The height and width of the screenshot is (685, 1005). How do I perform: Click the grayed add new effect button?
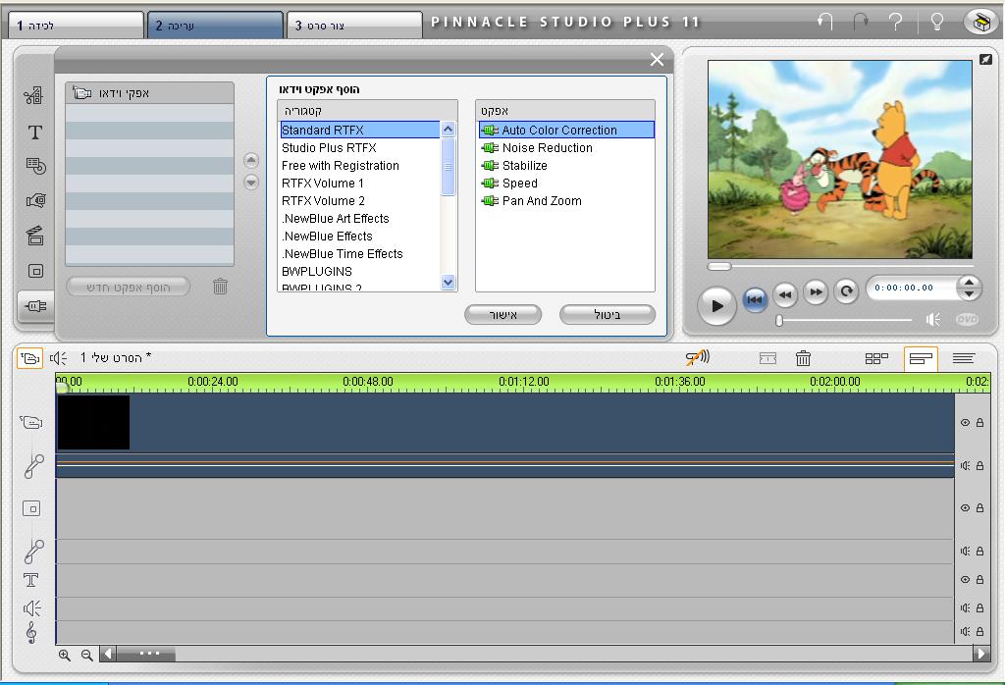tap(129, 288)
